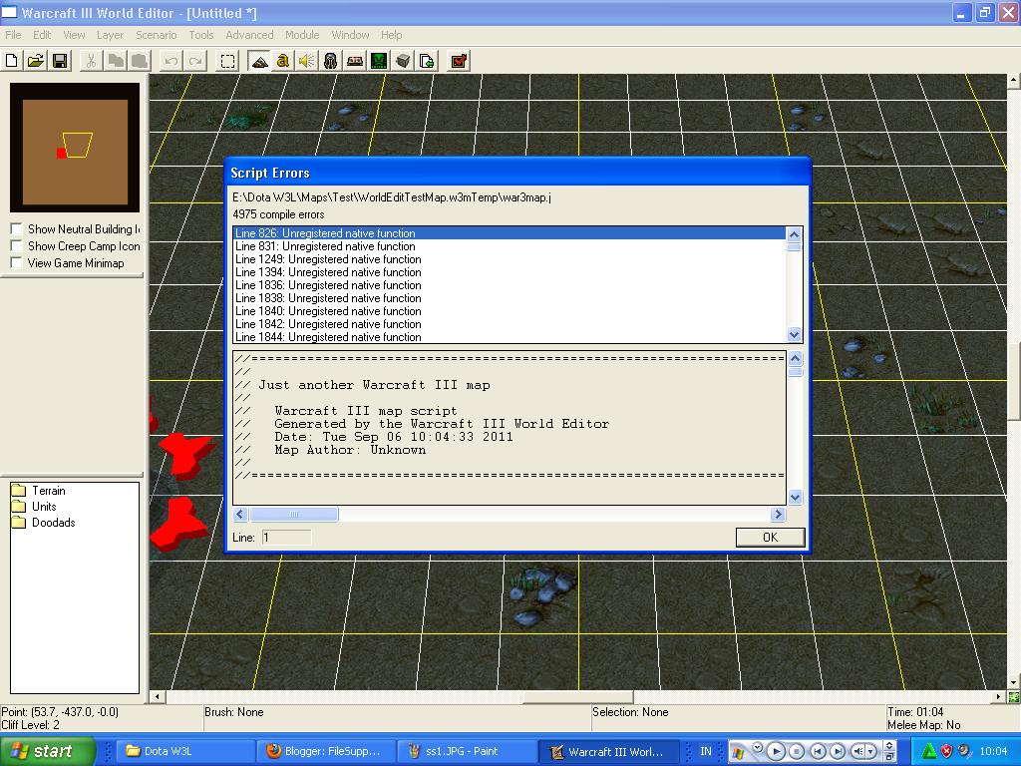Select the Selection Brush dashed-square tool
This screenshot has width=1021, height=766.
click(x=227, y=61)
